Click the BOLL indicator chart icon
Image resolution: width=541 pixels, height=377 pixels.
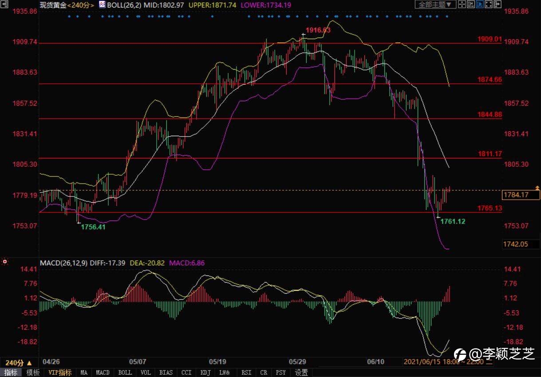[x=102, y=4]
